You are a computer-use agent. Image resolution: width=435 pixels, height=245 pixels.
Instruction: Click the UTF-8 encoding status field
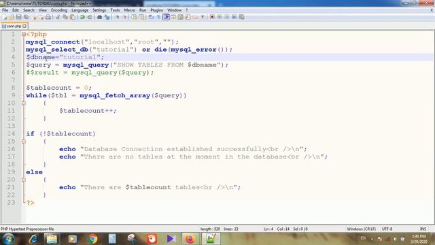[x=387, y=229]
